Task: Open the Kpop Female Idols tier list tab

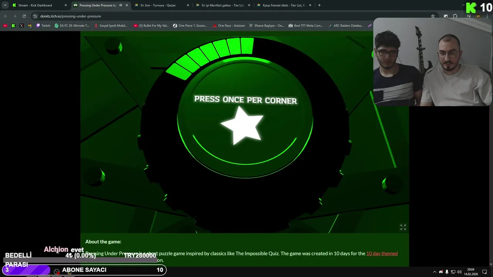Action: tap(284, 5)
